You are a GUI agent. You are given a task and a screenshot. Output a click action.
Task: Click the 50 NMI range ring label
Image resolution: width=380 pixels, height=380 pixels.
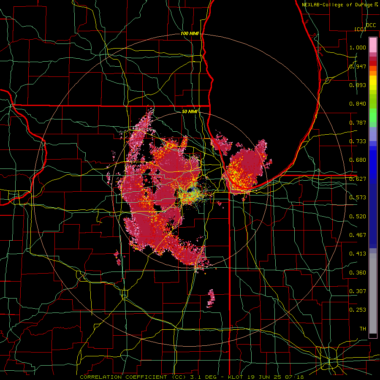tap(190, 111)
